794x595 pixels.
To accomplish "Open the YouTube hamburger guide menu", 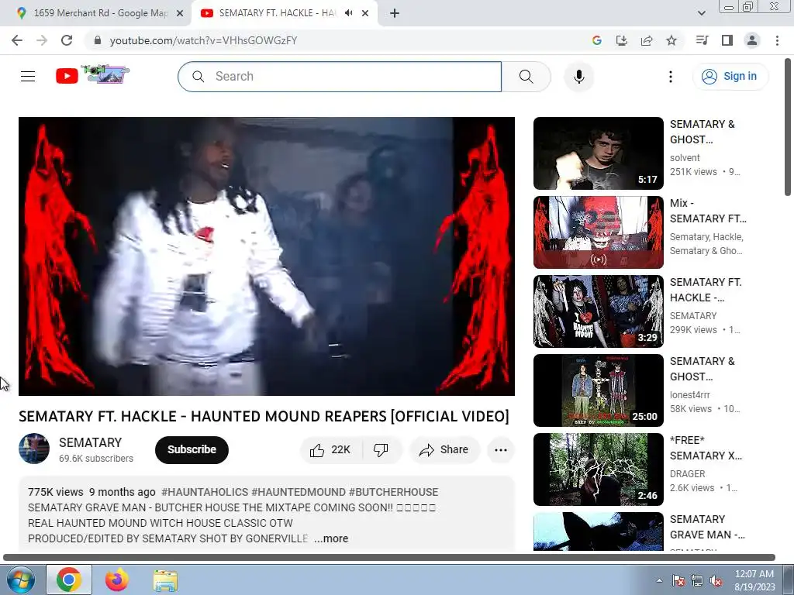I will [x=28, y=77].
